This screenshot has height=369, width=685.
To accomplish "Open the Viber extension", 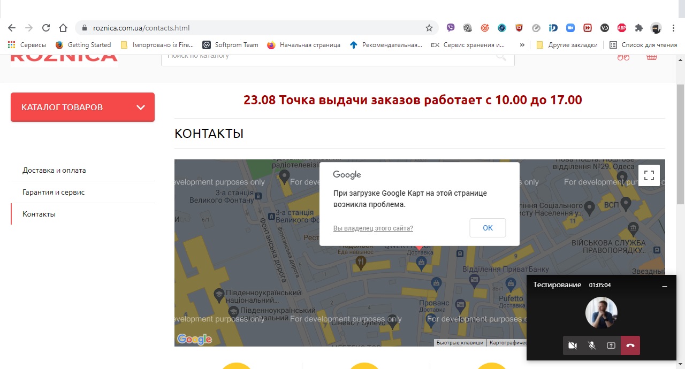I will pos(451,28).
